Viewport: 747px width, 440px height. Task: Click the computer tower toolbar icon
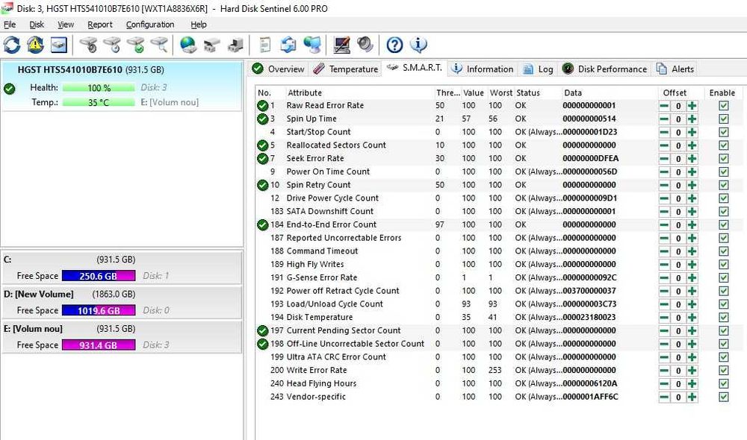pyautogui.click(x=235, y=45)
